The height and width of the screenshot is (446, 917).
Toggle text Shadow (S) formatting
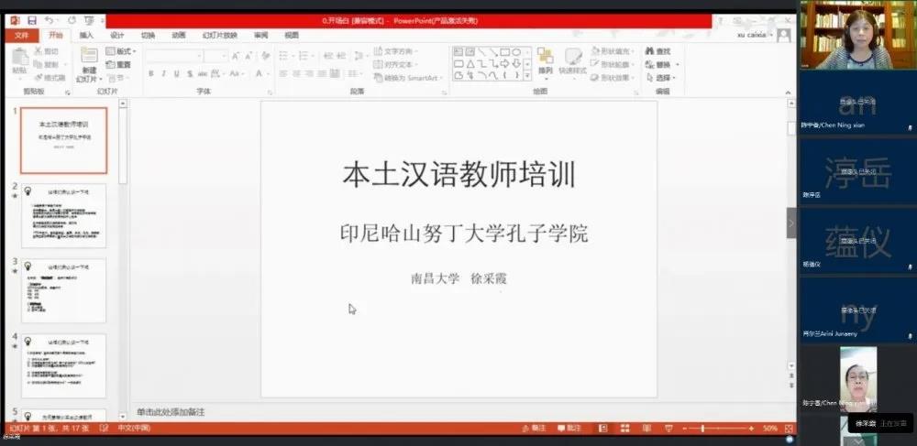point(190,73)
